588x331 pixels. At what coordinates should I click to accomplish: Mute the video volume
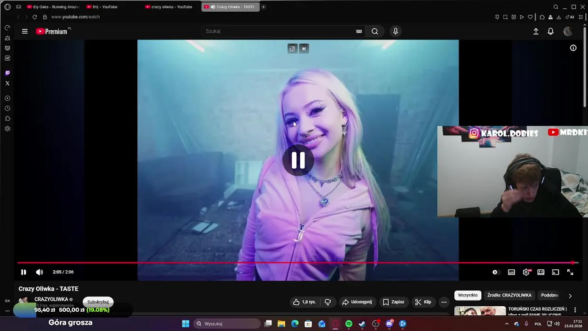[x=40, y=272]
